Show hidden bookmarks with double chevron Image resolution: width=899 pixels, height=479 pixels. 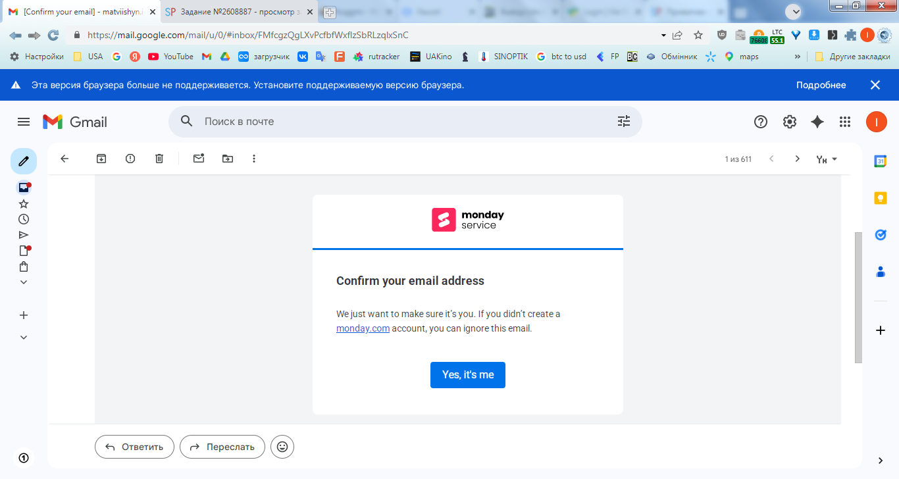point(798,57)
